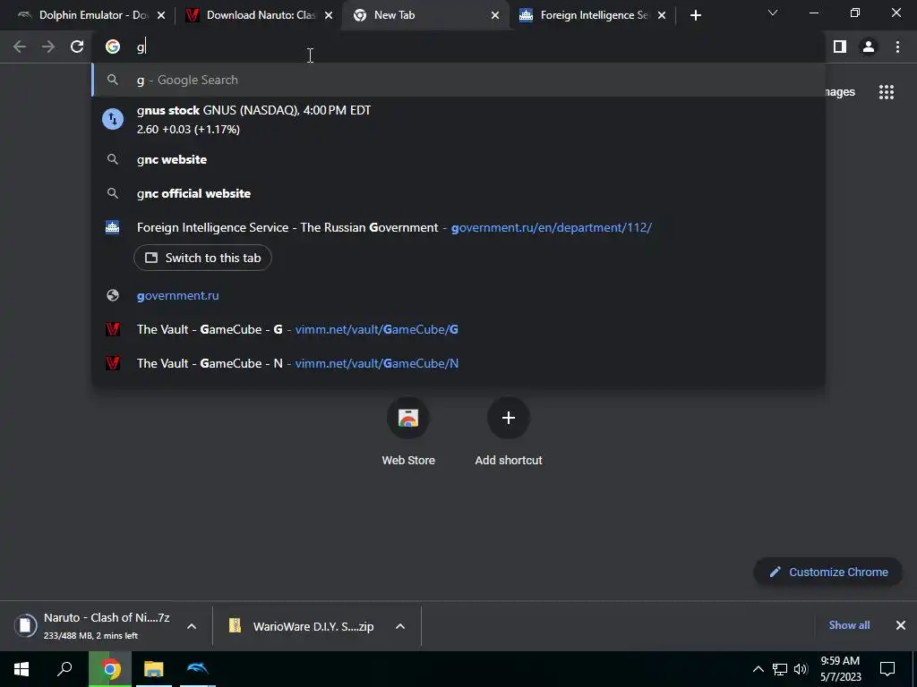
Task: Click 'Switch to this tab' button
Action: 202,258
